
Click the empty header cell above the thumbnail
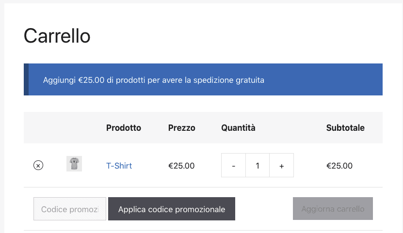coord(74,128)
